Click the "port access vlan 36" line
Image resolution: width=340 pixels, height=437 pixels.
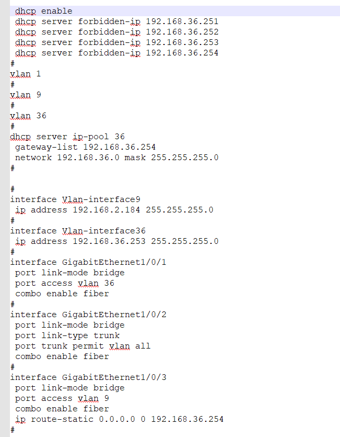coord(65,283)
